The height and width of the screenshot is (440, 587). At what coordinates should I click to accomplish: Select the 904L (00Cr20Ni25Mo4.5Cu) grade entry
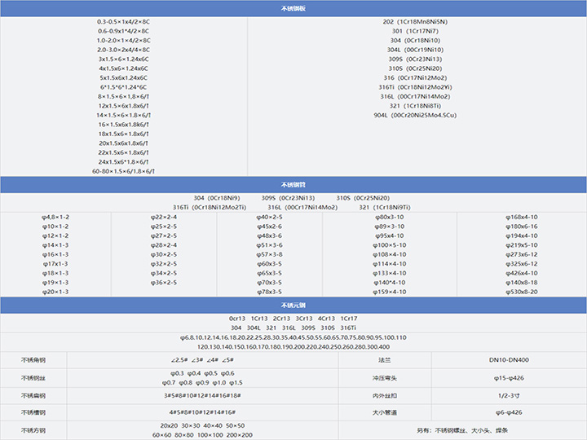pos(415,115)
